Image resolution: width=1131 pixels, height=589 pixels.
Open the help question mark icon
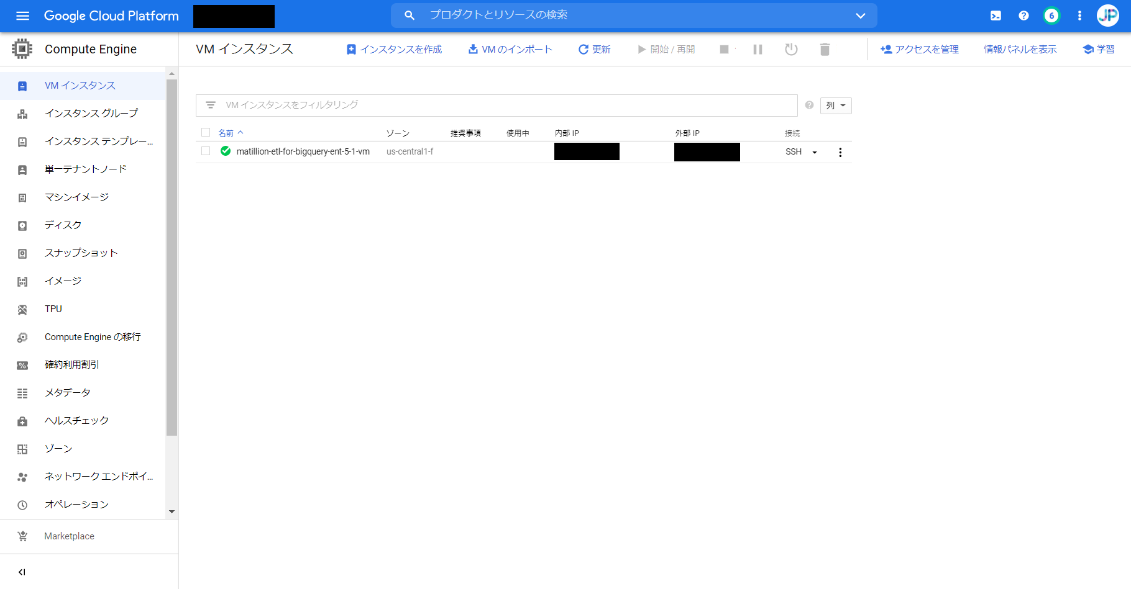(x=1023, y=16)
